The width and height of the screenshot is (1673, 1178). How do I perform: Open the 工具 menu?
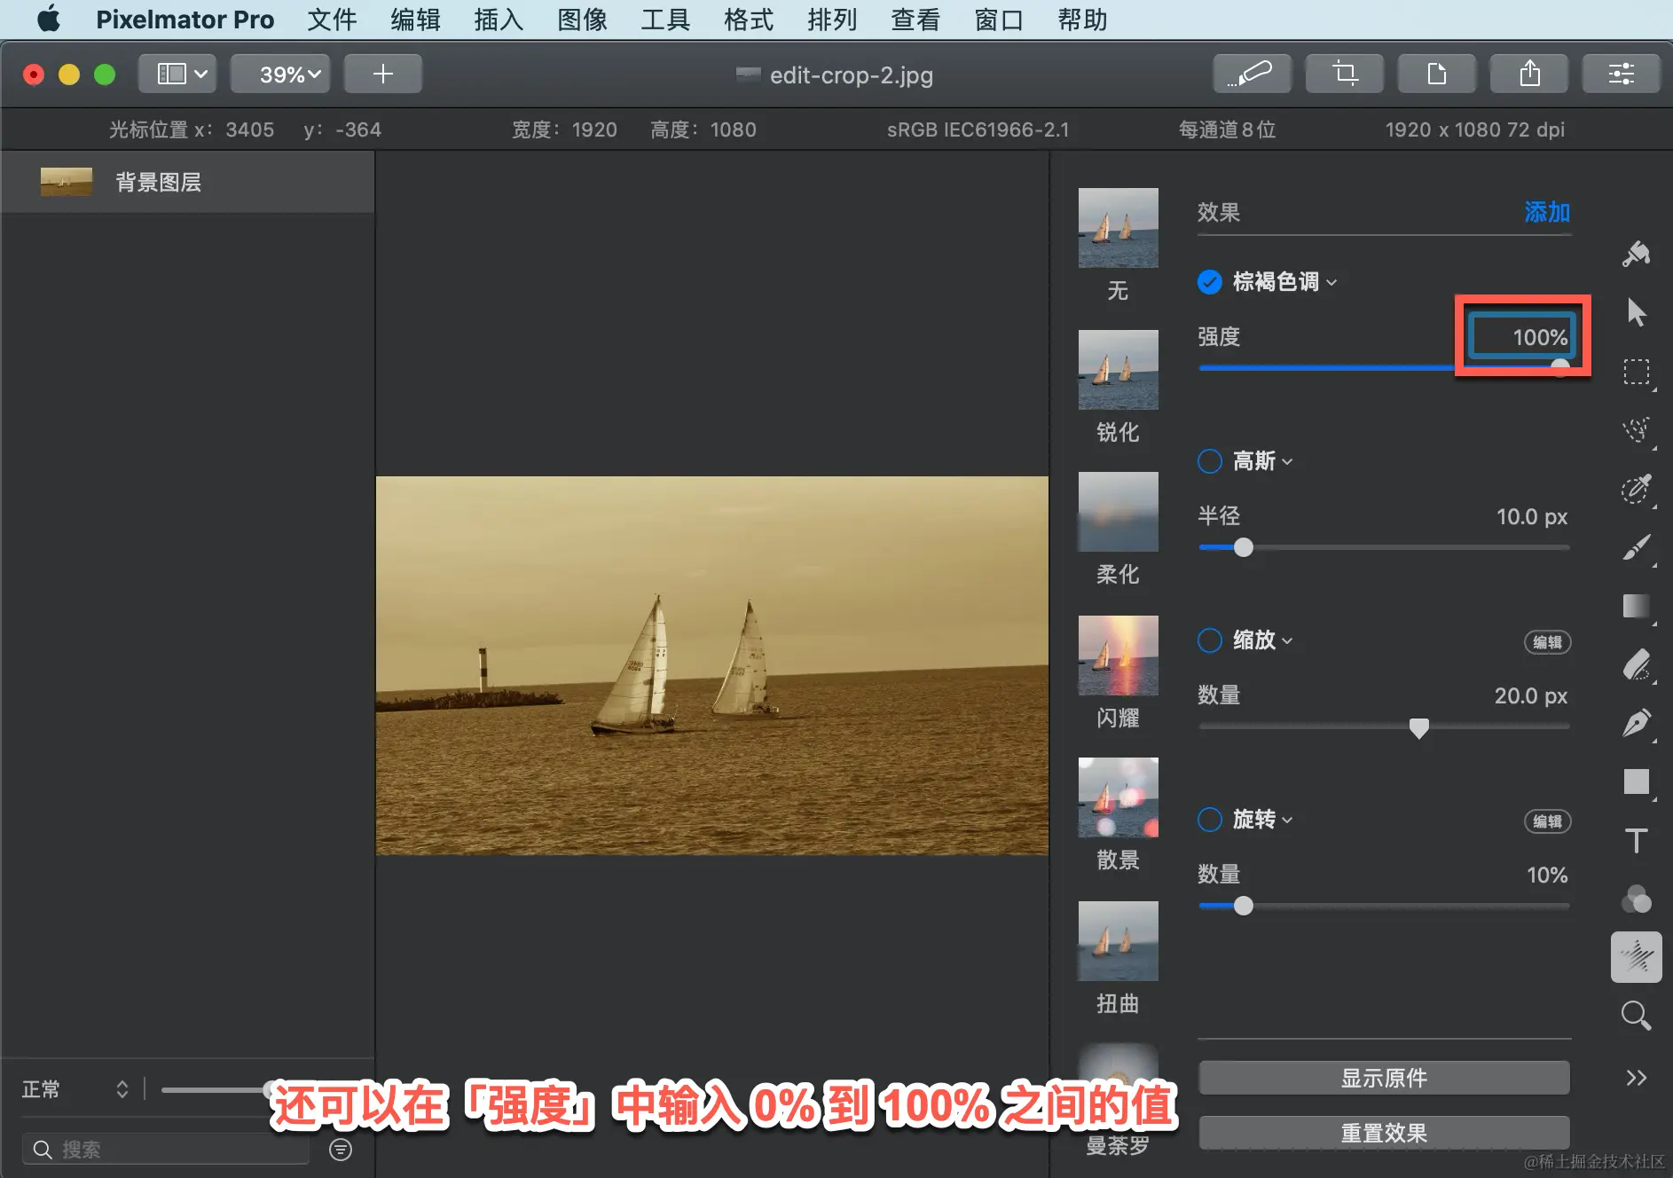pyautogui.click(x=665, y=20)
